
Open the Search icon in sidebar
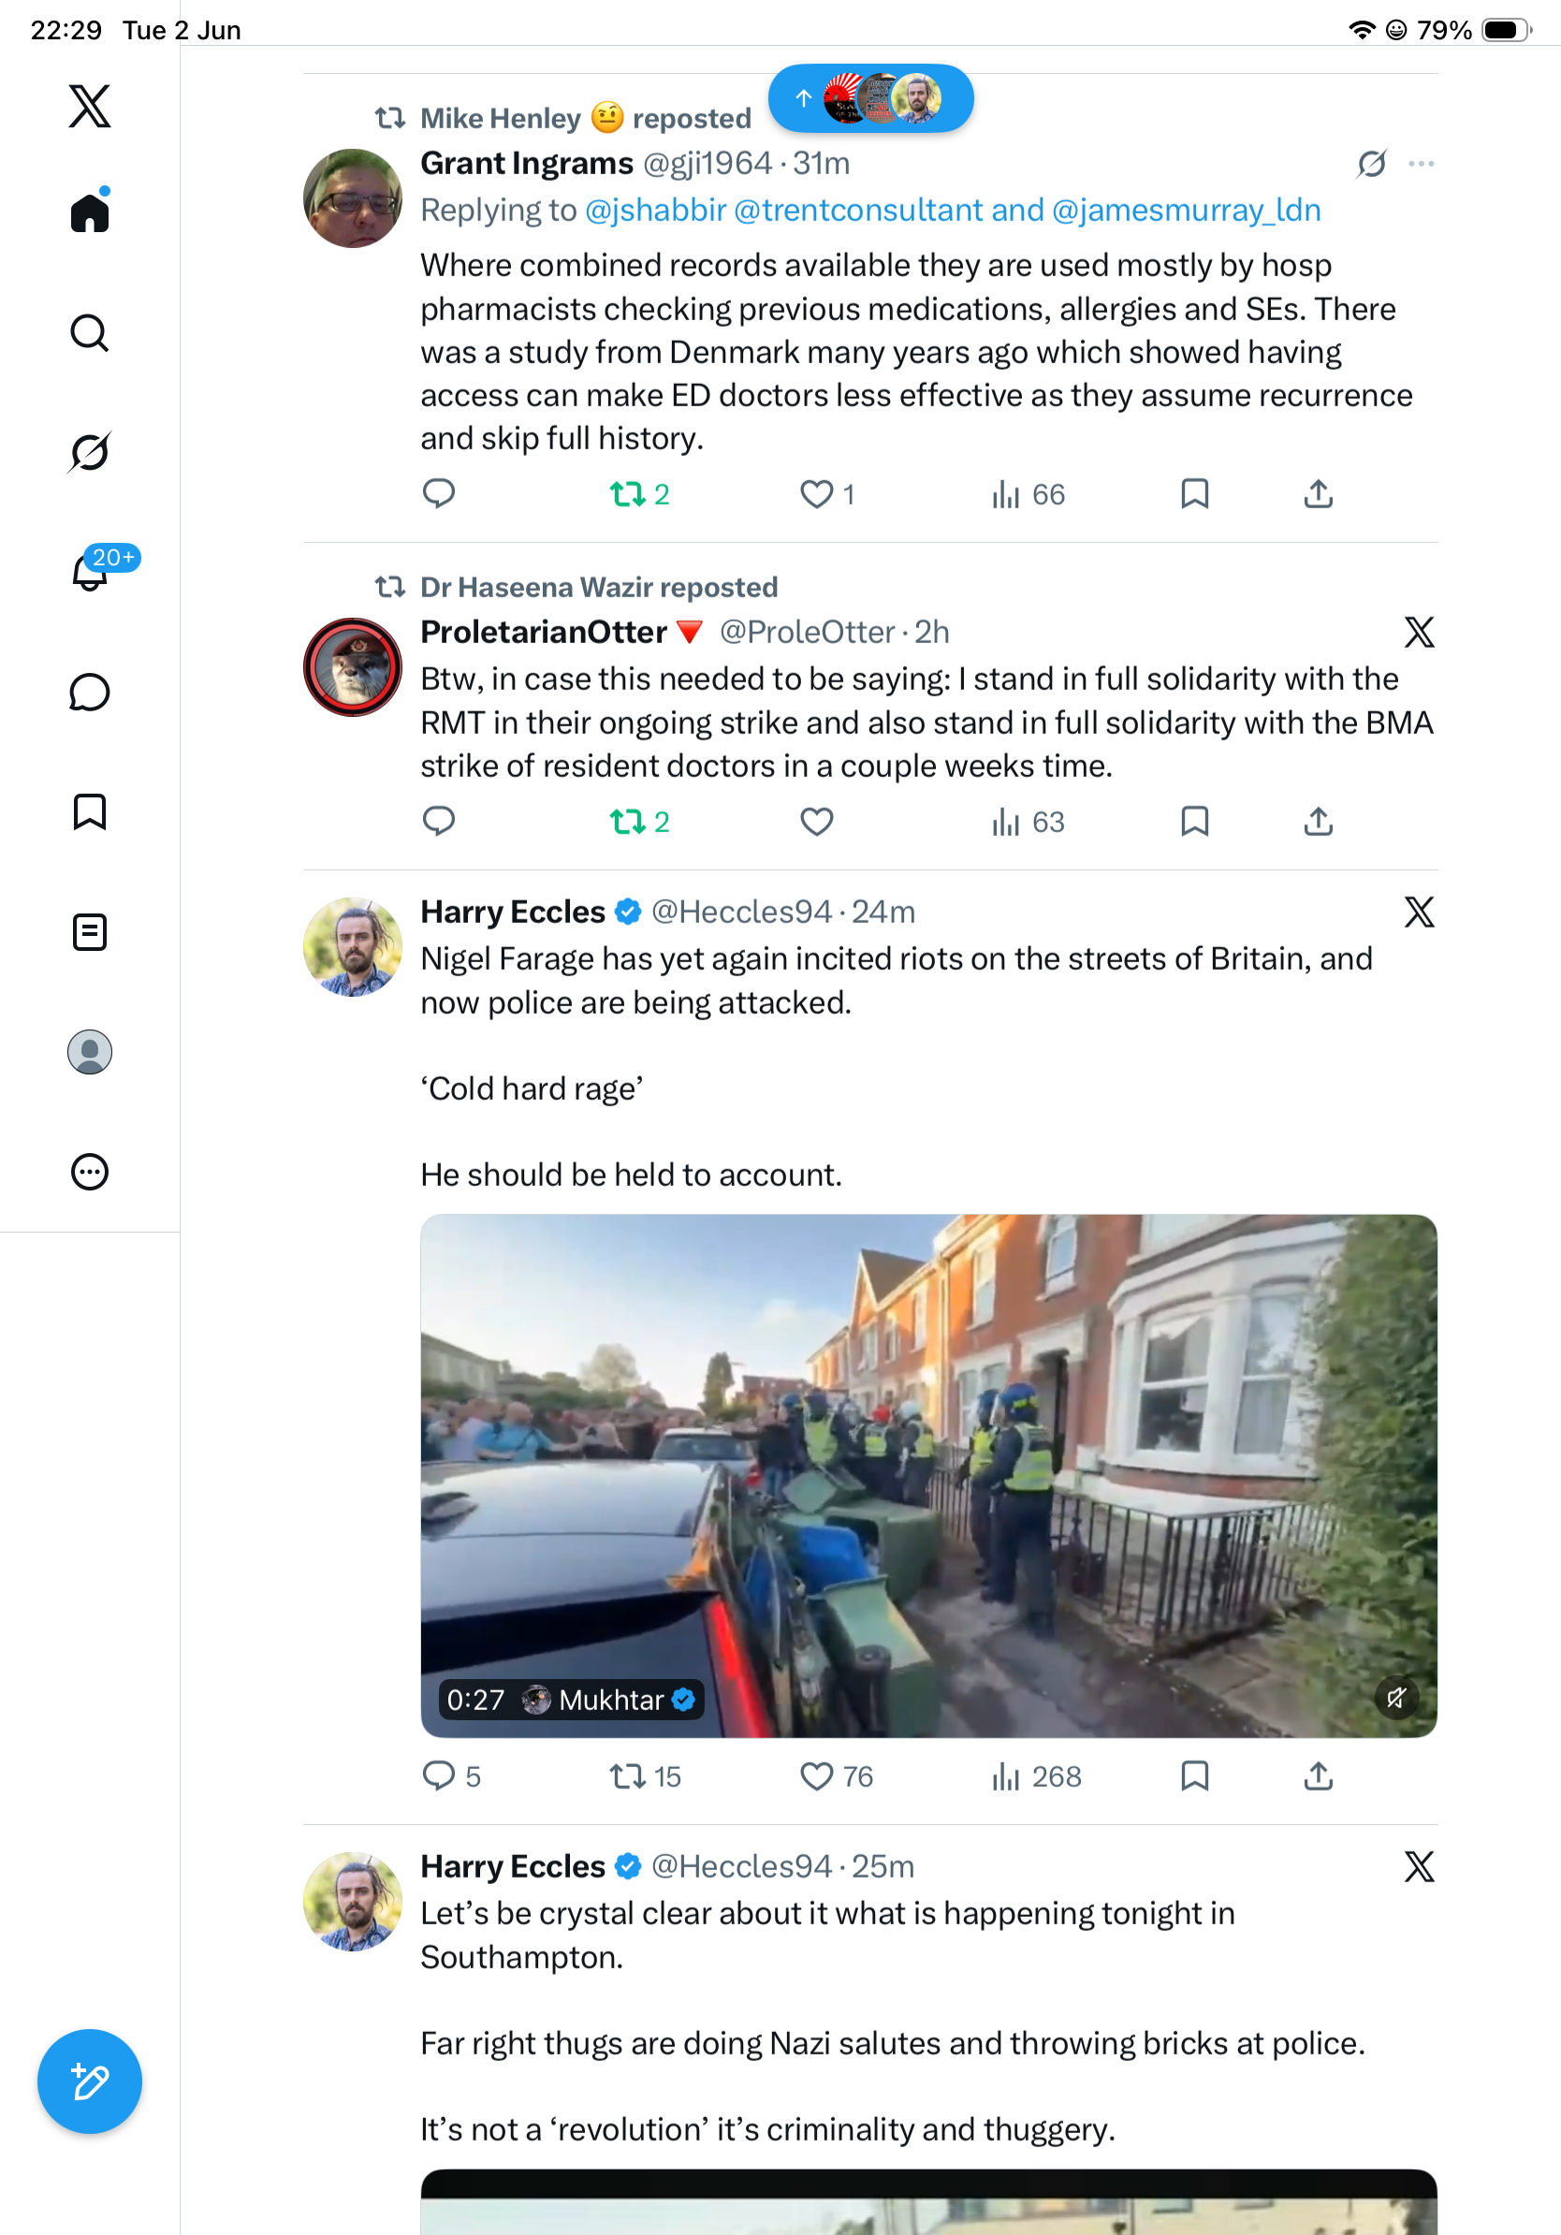90,333
